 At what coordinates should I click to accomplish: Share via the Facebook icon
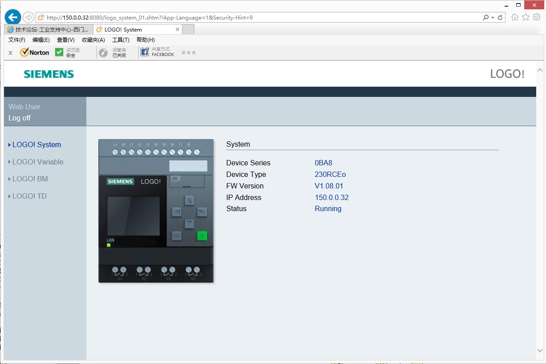tap(145, 52)
